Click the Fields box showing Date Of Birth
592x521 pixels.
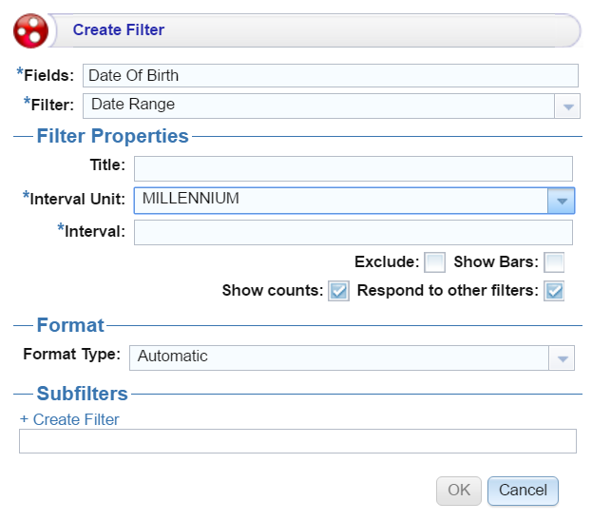pos(330,76)
